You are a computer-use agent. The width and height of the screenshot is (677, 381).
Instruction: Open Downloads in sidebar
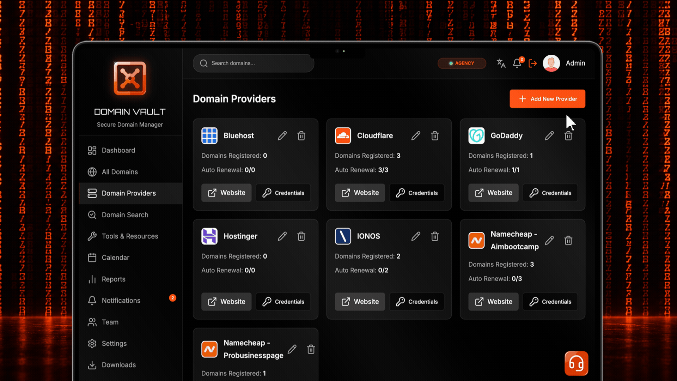pyautogui.click(x=131, y=365)
